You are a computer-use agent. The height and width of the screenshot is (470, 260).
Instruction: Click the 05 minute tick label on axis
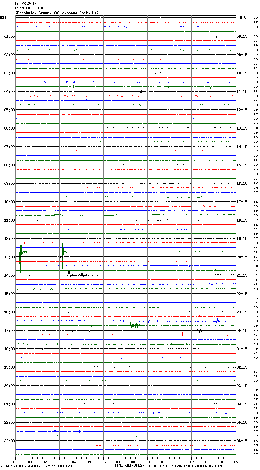(89, 462)
